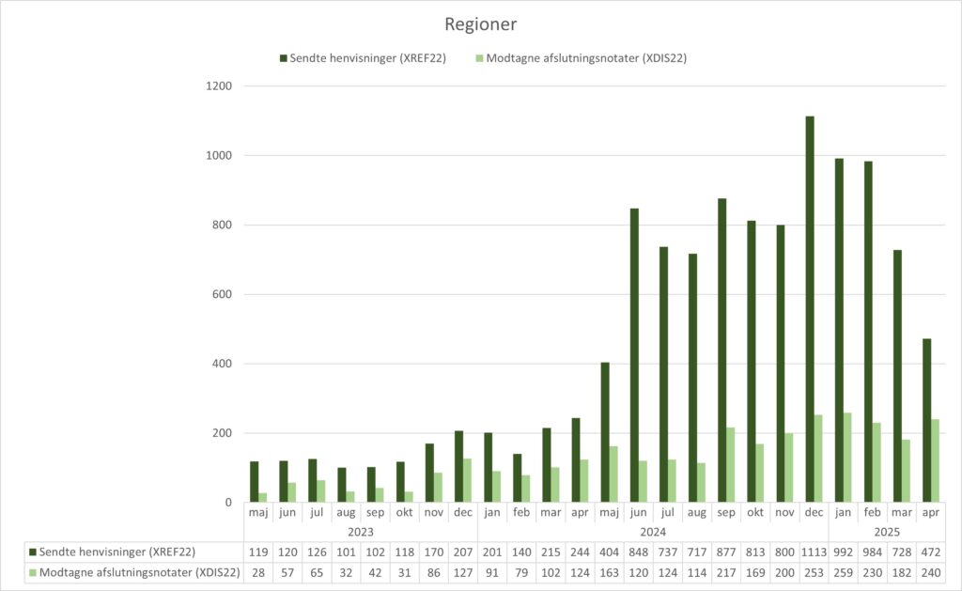962x591 pixels.
Task: Click top legend label 'Modtagne afslutningsnotater (XDIS22)'
Action: (x=586, y=58)
